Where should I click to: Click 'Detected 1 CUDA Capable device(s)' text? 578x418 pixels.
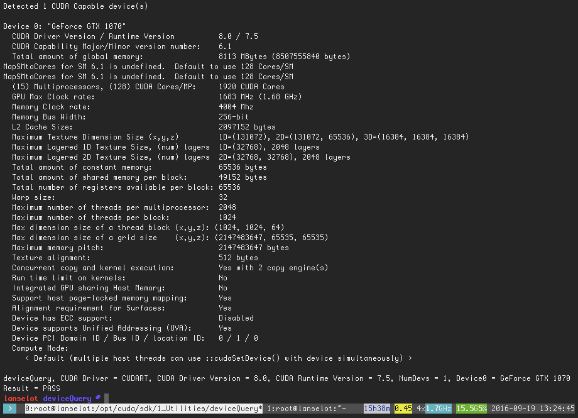[x=75, y=6]
